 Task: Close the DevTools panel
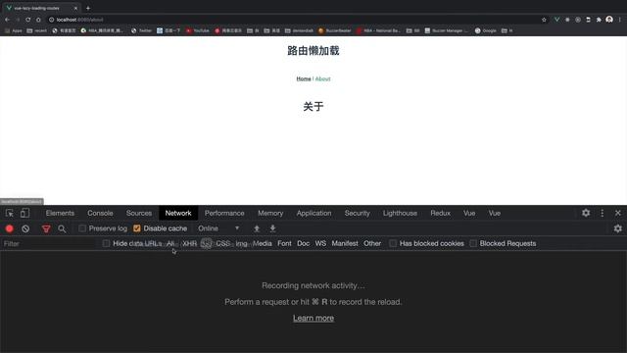click(618, 213)
